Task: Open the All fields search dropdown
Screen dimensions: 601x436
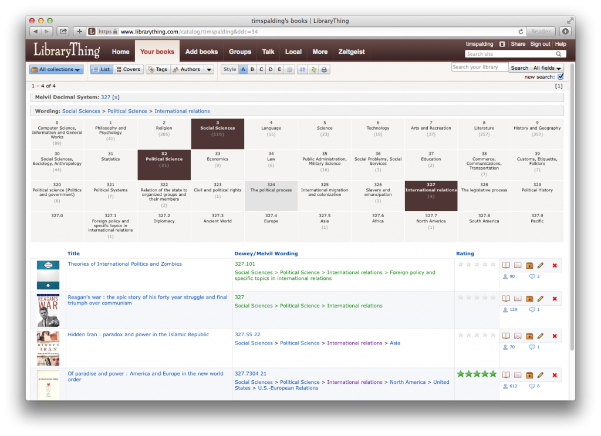Action: coord(548,68)
